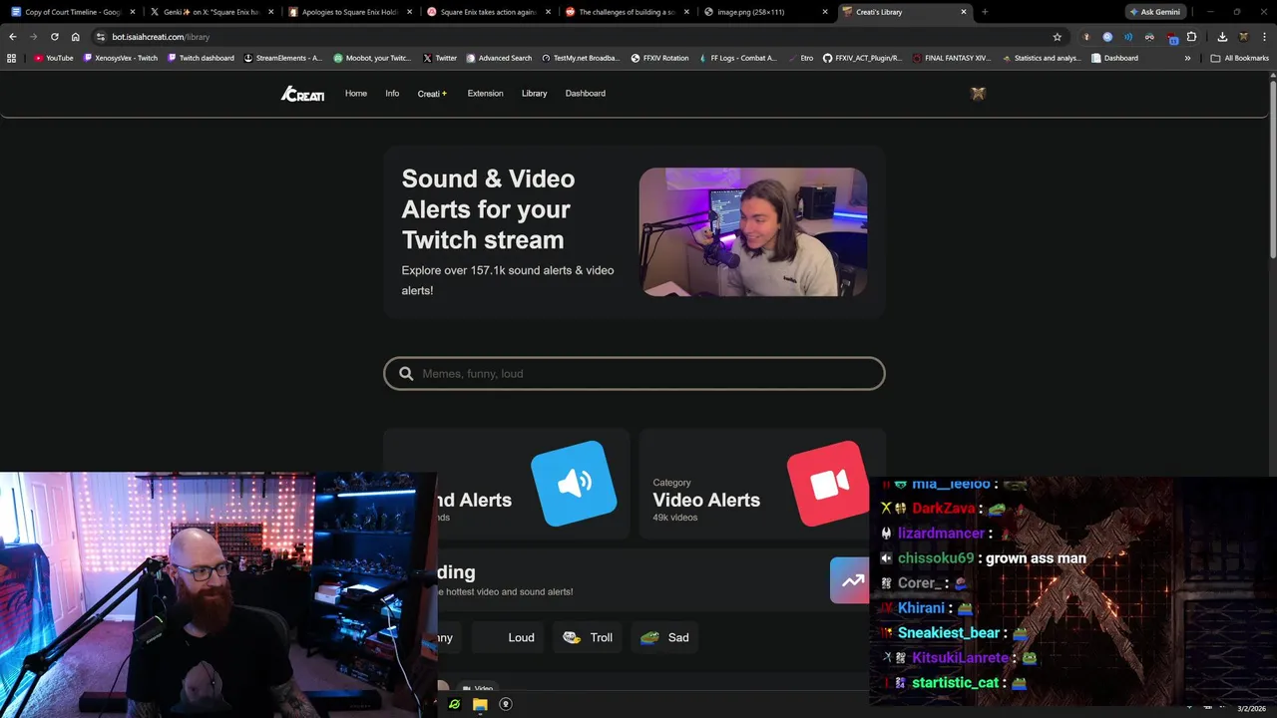1277x718 pixels.
Task: Click the troll face emoji icon
Action: tap(572, 637)
